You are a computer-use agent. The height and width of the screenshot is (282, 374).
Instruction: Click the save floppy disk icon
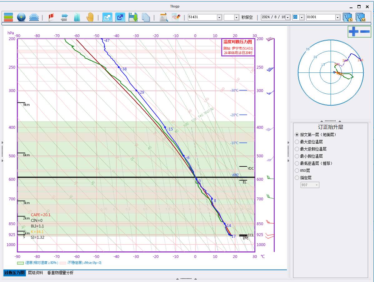(x=133, y=17)
